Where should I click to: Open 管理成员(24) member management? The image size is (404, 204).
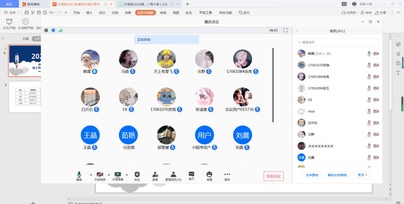173,174
